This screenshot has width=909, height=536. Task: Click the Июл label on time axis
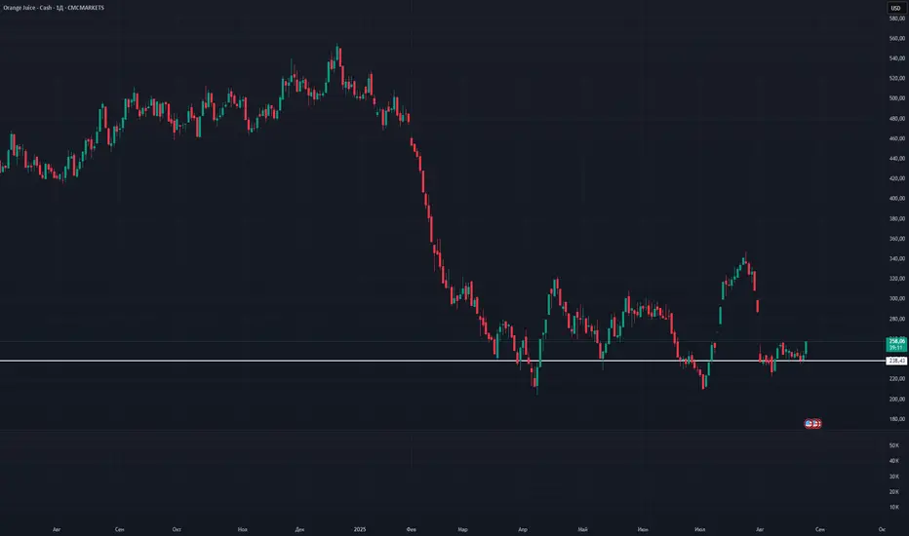pos(699,529)
